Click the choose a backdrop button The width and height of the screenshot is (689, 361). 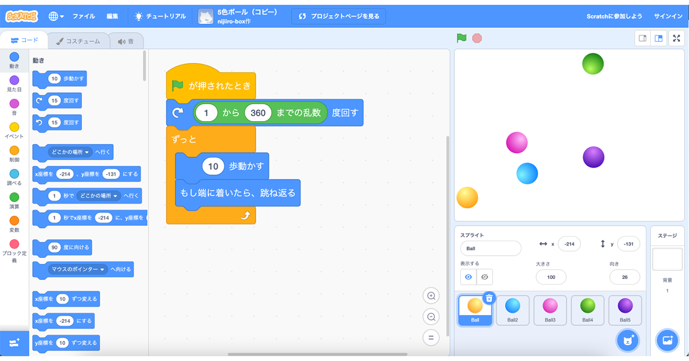667,341
